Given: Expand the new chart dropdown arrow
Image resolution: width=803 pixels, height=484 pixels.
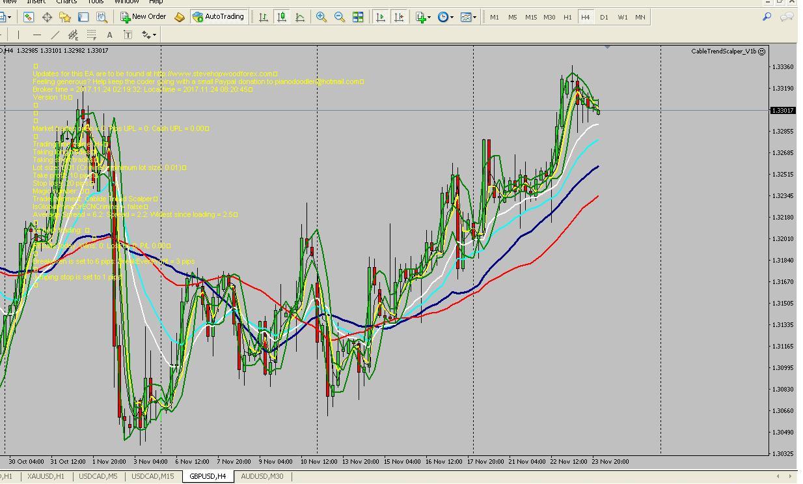Looking at the screenshot, I should [x=9, y=18].
